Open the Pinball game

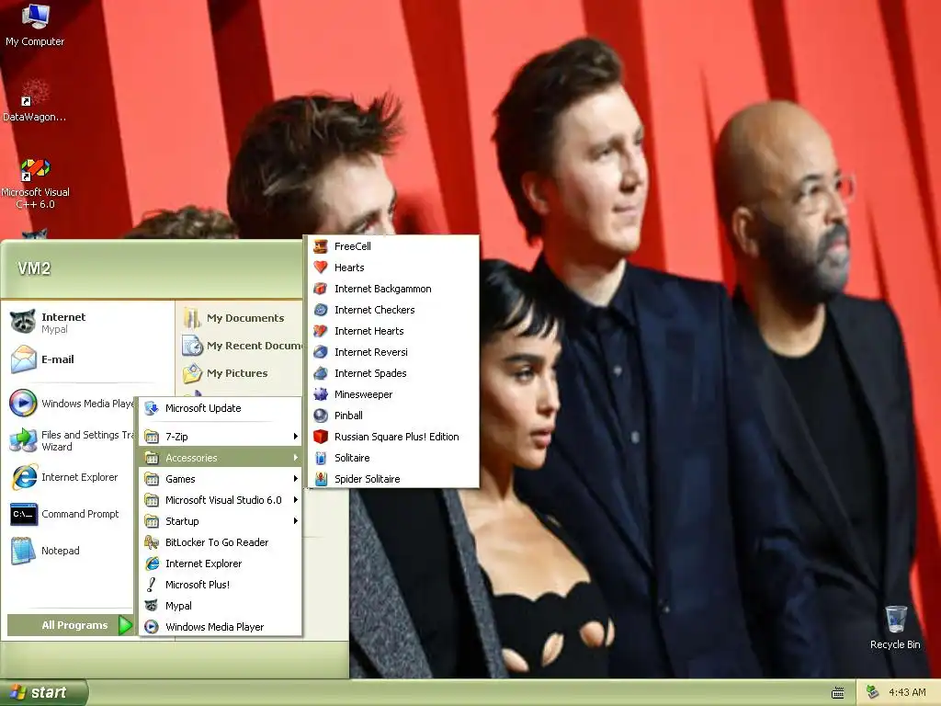393,416
